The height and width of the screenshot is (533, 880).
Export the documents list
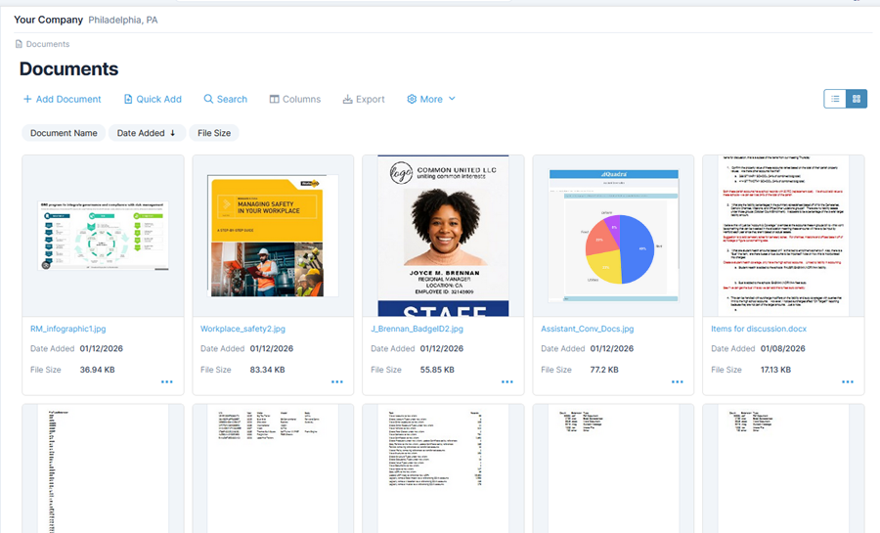coord(364,99)
